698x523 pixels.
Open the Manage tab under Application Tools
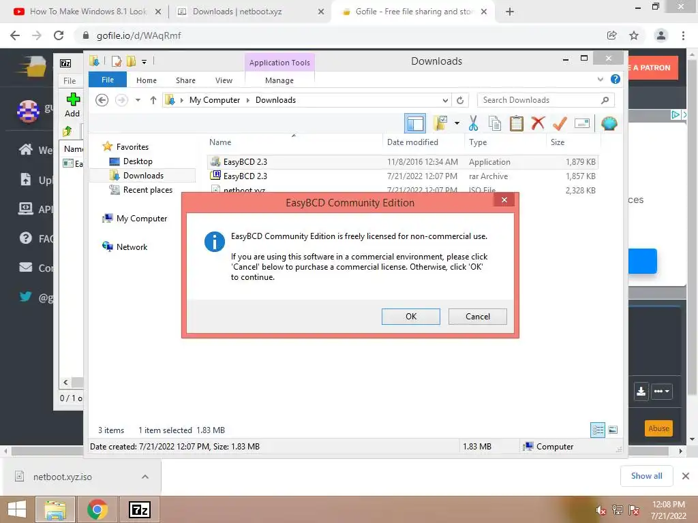279,80
